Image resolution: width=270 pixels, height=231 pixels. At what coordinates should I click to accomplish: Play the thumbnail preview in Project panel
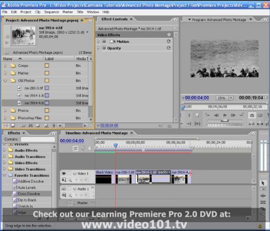(x=7, y=42)
